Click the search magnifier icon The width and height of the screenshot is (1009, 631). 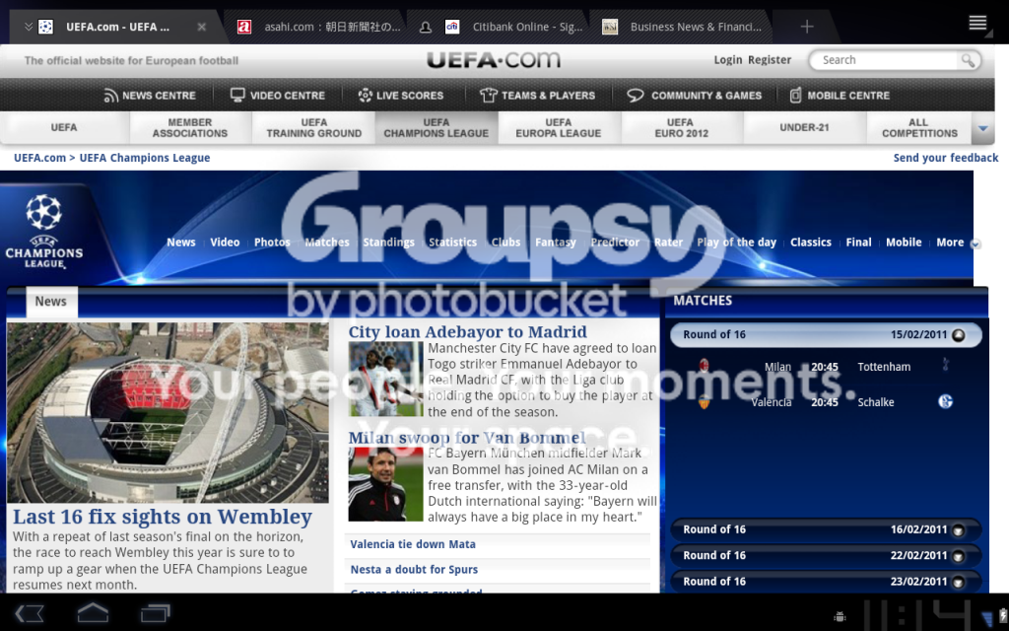[x=968, y=60]
